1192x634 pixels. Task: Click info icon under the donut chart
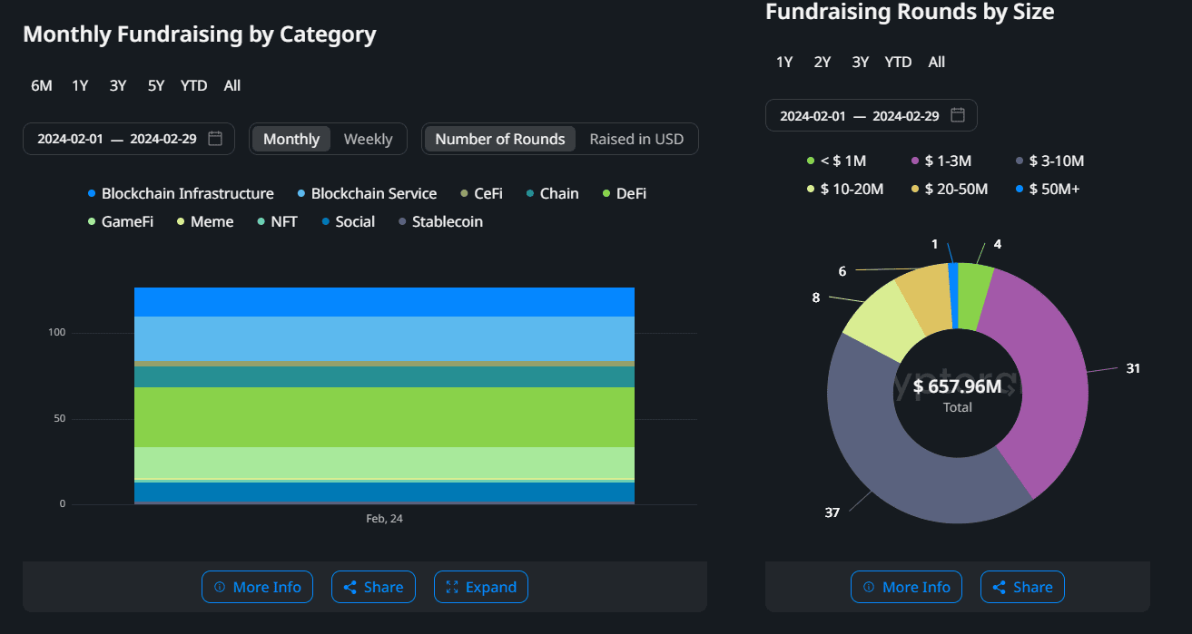(868, 588)
